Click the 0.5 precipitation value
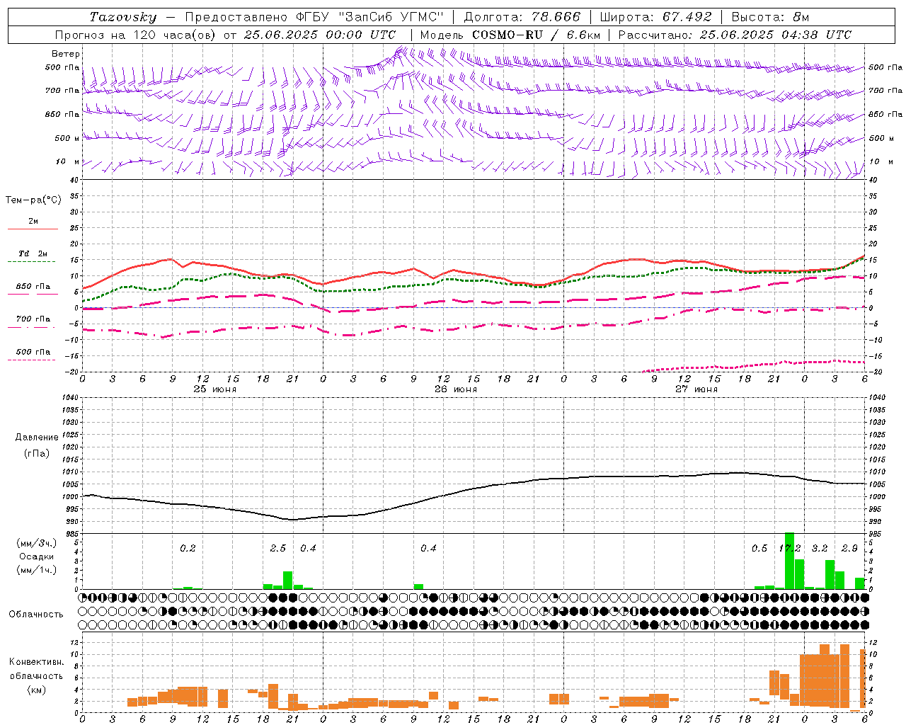The height and width of the screenshot is (725, 906). [759, 549]
